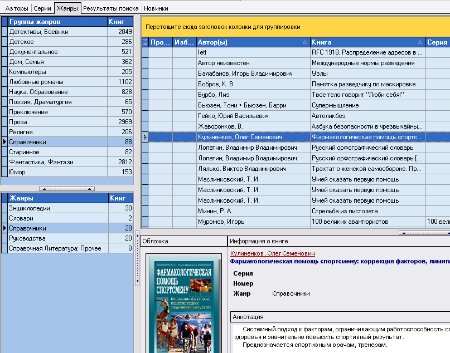Screen dimensions: 450x353
Task: Switch to the Авторы tab
Action: [16, 8]
